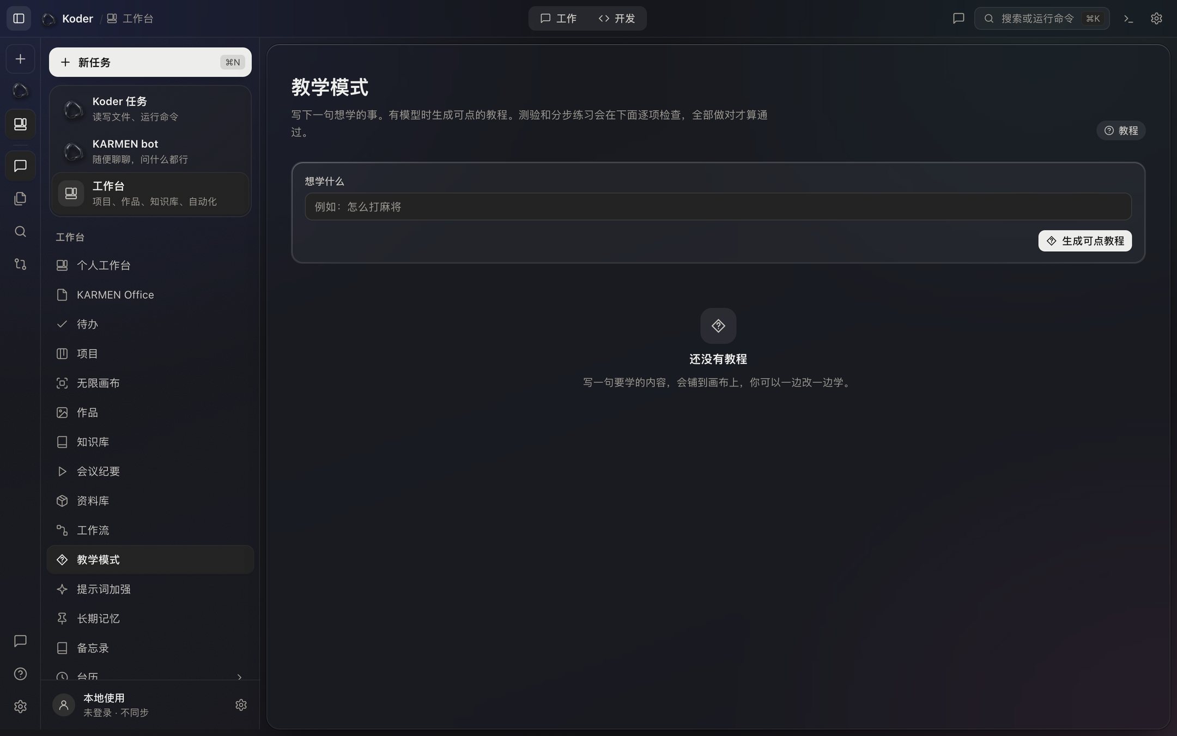The width and height of the screenshot is (1177, 736).
Task: Open account settings gear next to 本地使用
Action: coord(241,705)
